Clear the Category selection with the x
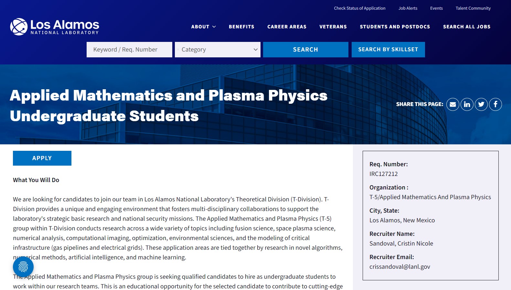The height and width of the screenshot is (290, 511). click(x=178, y=50)
